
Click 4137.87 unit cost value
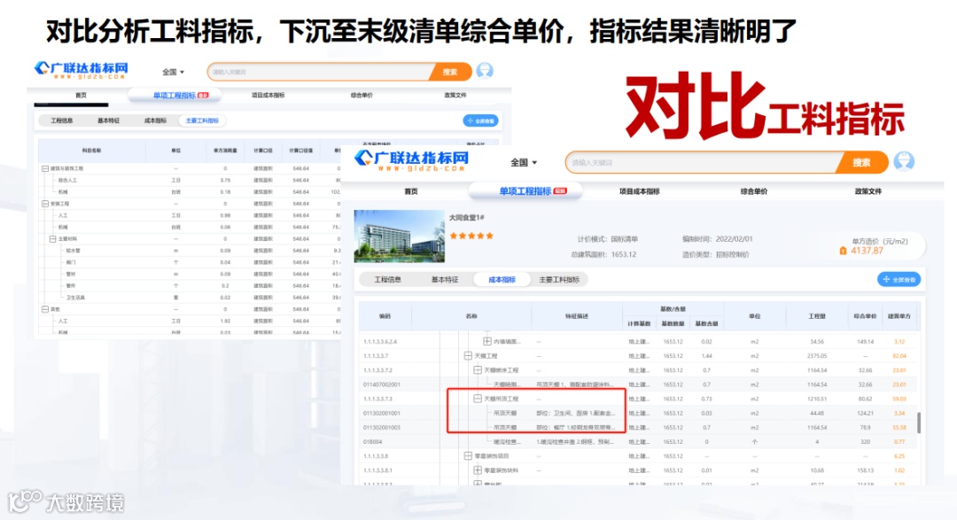click(867, 251)
